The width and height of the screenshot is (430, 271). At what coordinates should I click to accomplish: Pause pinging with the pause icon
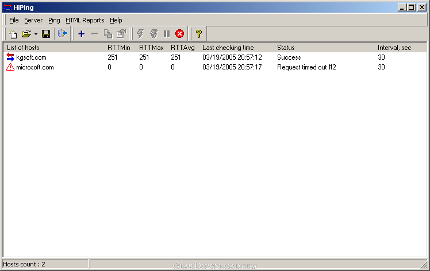pos(167,34)
